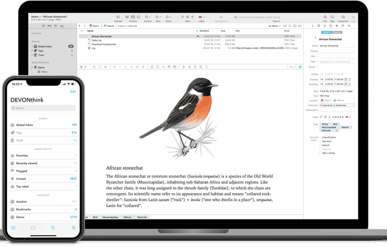Sort by the Kind column header

(x=287, y=31)
